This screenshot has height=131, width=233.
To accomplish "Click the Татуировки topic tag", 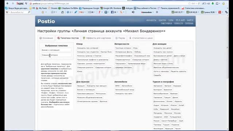I will pos(121,63).
